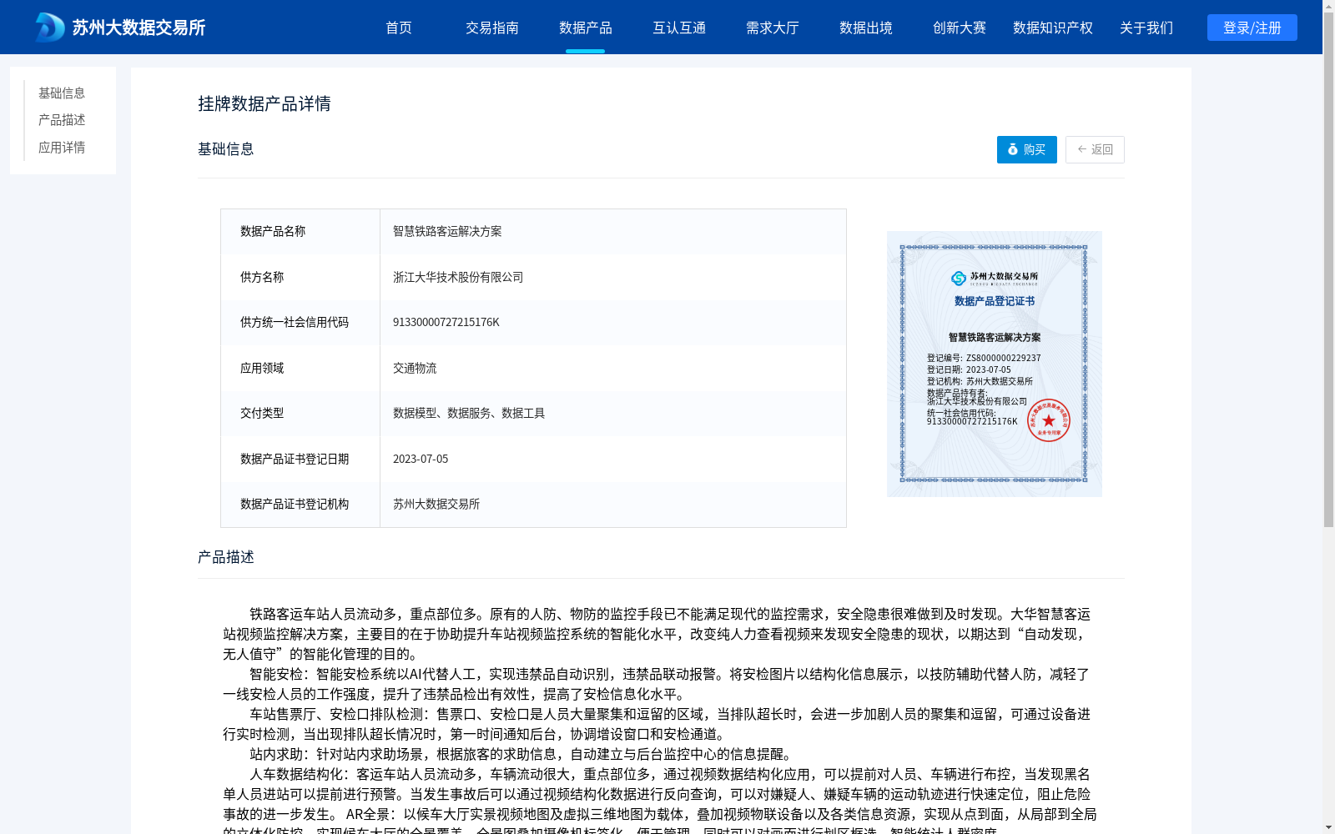Click the left arrow icon on 返回

tap(1082, 149)
